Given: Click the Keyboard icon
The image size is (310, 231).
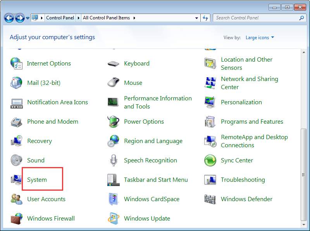Looking at the screenshot, I should pos(113,63).
